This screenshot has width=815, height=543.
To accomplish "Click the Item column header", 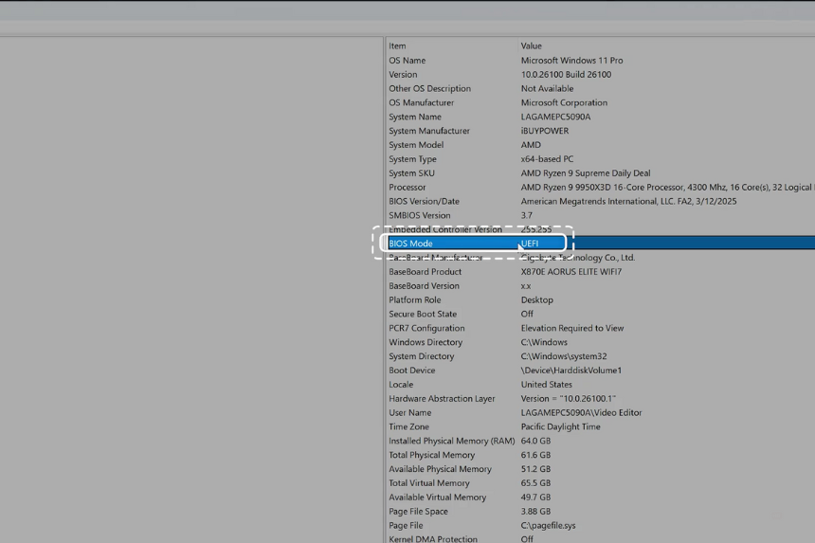I will click(397, 45).
